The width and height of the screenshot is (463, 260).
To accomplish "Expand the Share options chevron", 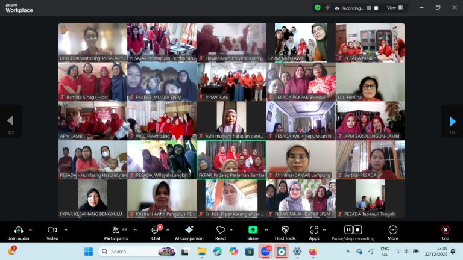I will pos(266,229).
